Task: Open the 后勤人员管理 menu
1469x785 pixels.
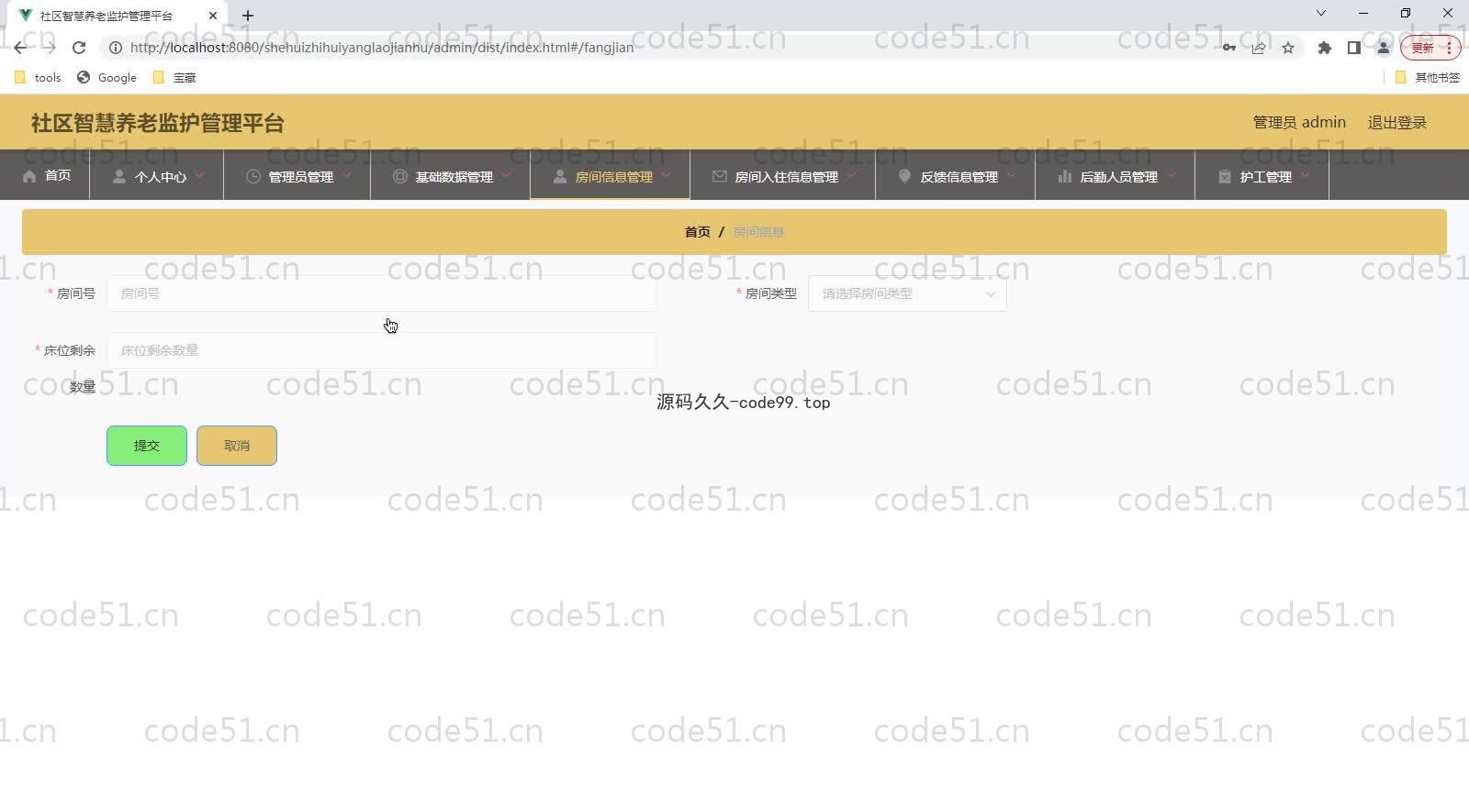Action: pos(1117,177)
